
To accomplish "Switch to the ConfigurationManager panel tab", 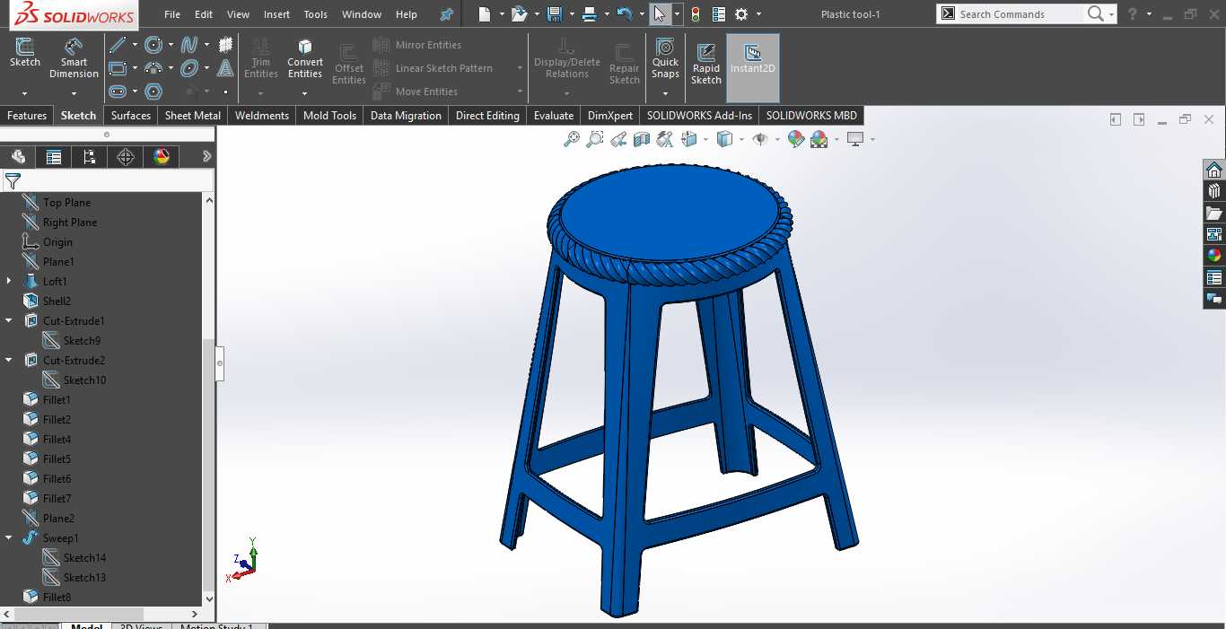I will 90,157.
